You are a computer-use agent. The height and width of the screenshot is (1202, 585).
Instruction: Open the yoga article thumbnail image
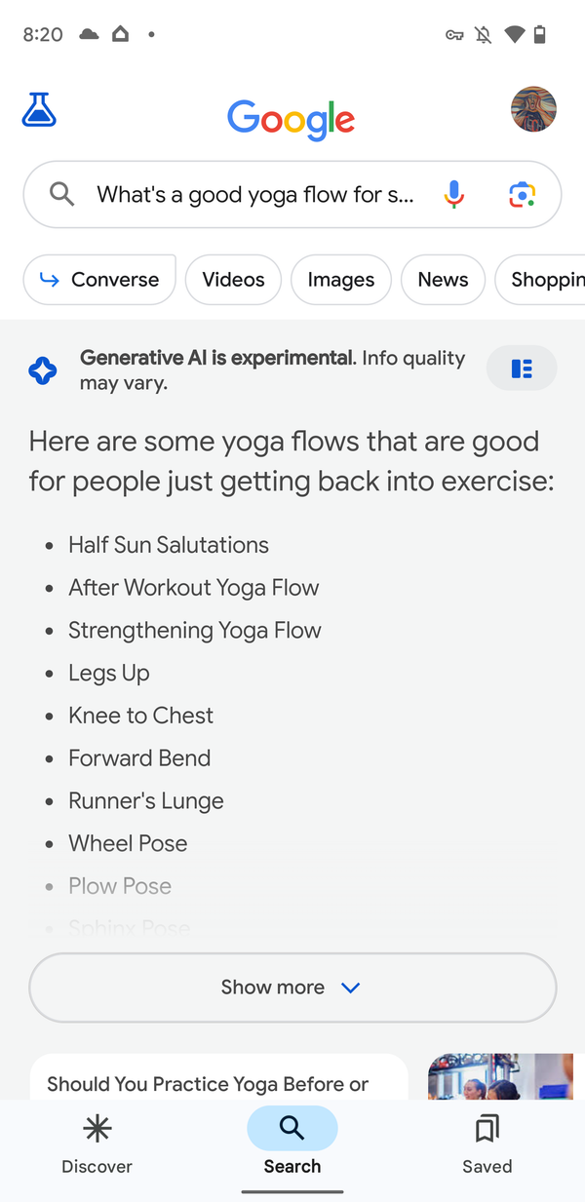click(x=500, y=1076)
